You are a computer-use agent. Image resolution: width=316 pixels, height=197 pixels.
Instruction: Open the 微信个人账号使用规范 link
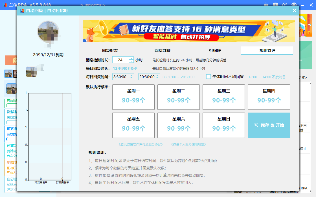click(x=189, y=144)
